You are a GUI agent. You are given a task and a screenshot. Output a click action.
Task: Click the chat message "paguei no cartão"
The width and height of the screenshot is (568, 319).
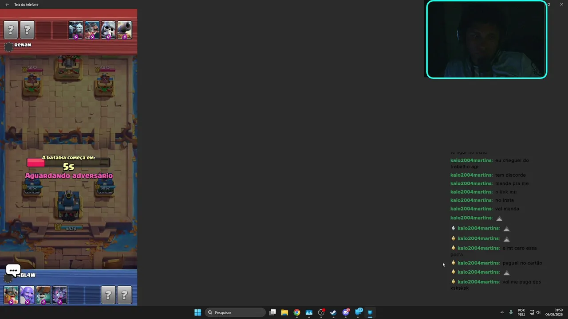(522, 263)
